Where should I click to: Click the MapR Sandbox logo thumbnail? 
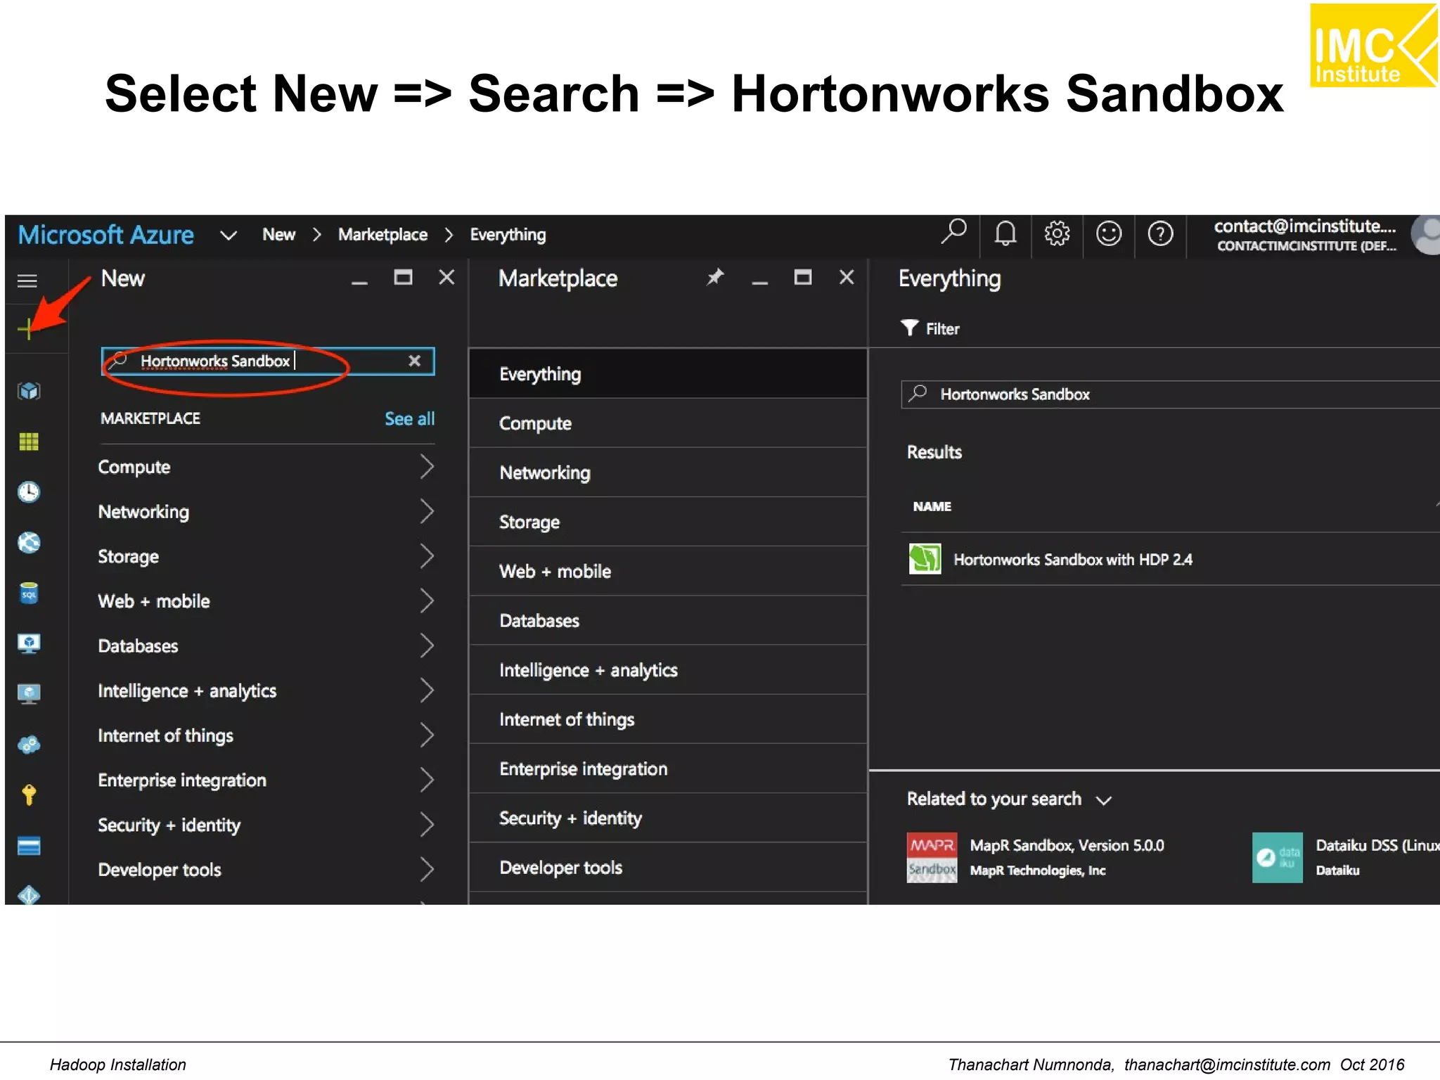click(x=932, y=857)
